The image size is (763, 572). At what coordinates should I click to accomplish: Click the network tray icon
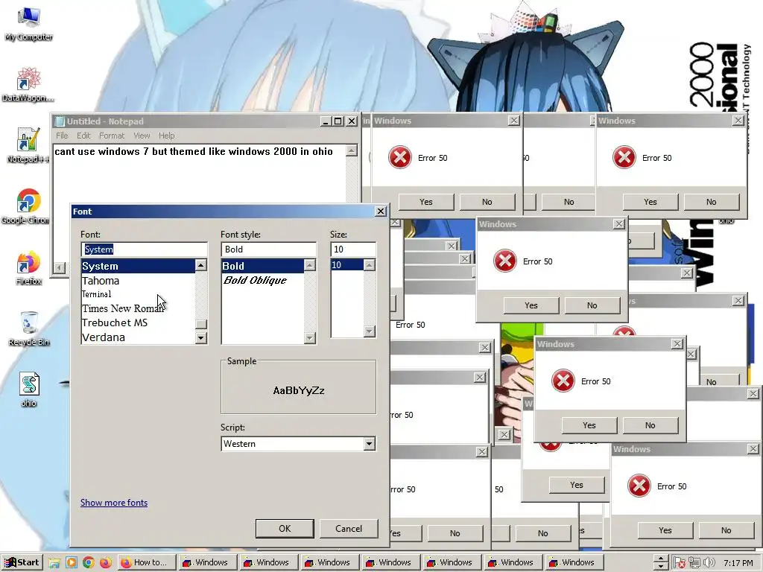(694, 563)
